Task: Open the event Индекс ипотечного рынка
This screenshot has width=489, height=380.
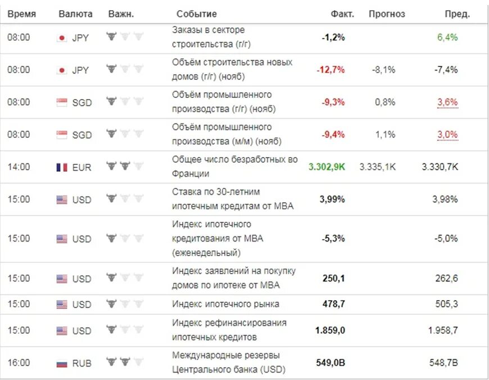Action: (x=225, y=304)
